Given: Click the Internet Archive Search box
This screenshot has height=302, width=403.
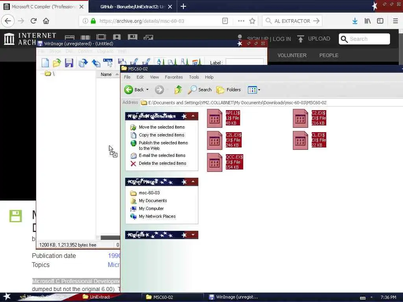Looking at the screenshot, I should tap(364, 39).
